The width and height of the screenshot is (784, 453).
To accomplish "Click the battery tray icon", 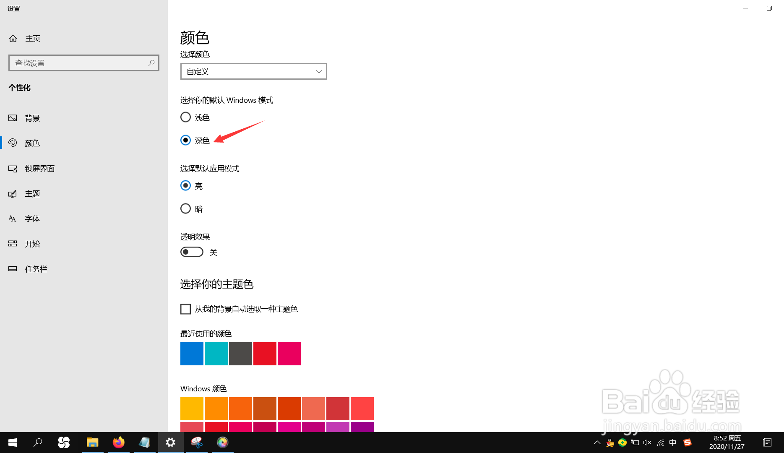I will pos(635,443).
